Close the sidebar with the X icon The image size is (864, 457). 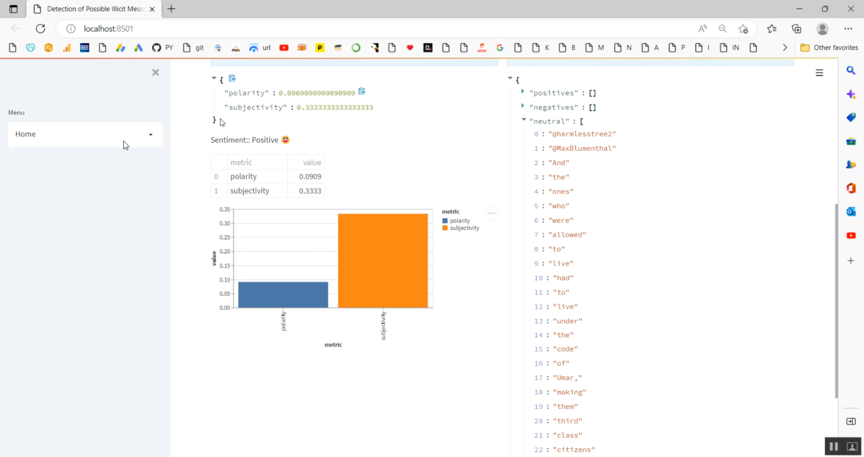point(155,73)
